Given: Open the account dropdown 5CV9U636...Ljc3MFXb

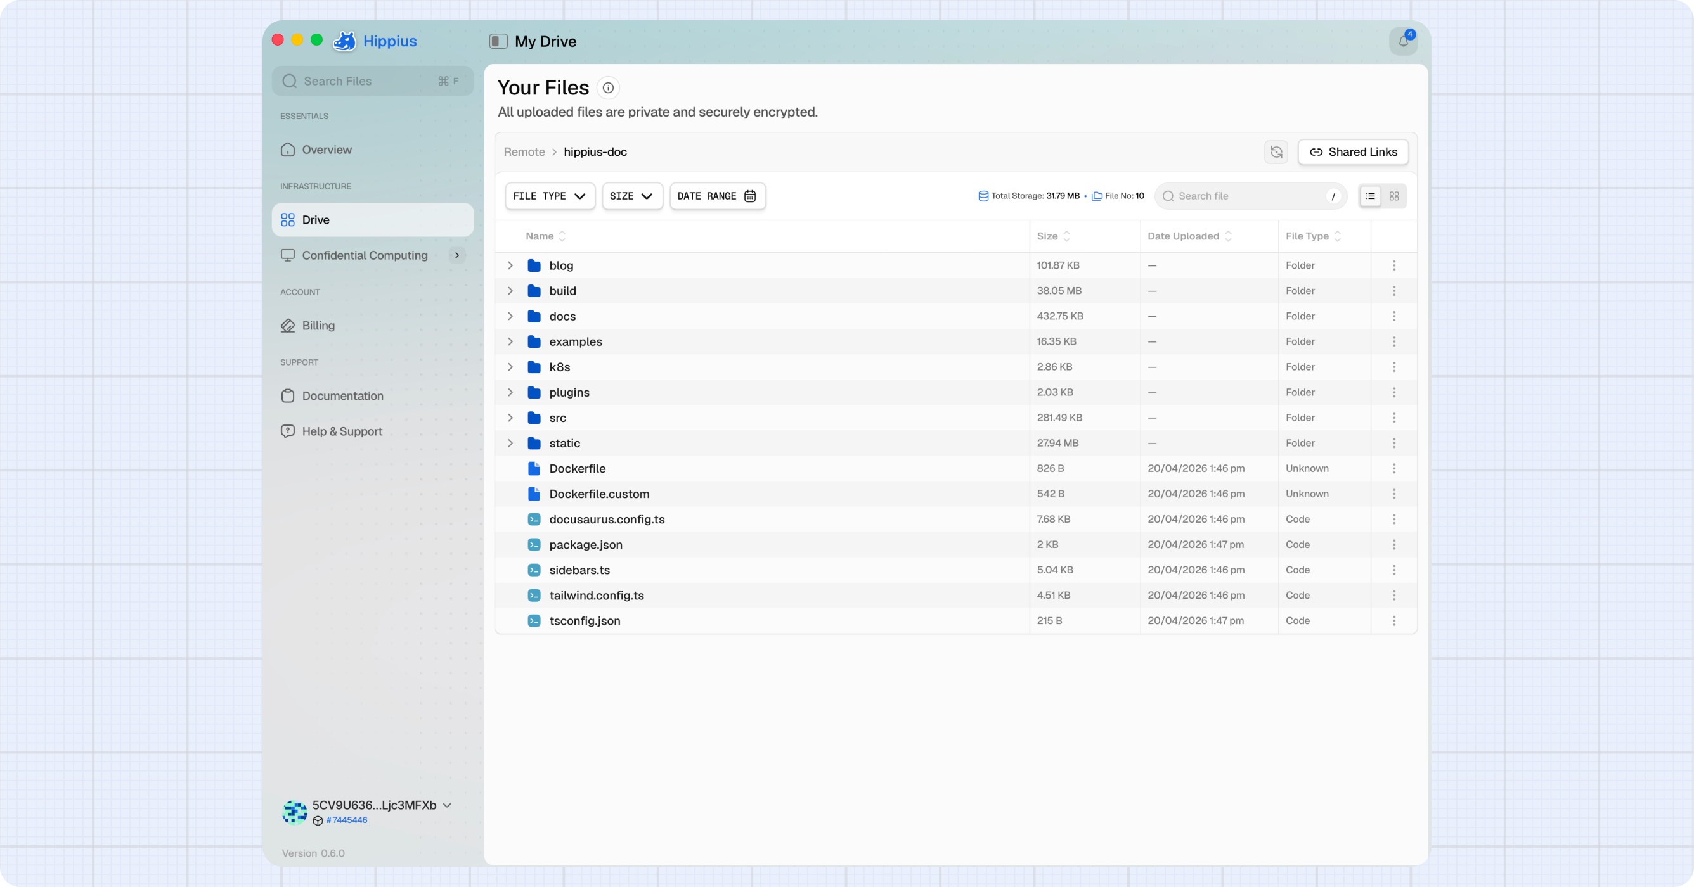Looking at the screenshot, I should 382,805.
